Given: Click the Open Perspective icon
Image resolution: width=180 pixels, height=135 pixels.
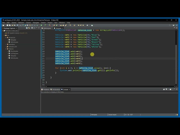Looking at the screenshot, I should click(174, 25).
